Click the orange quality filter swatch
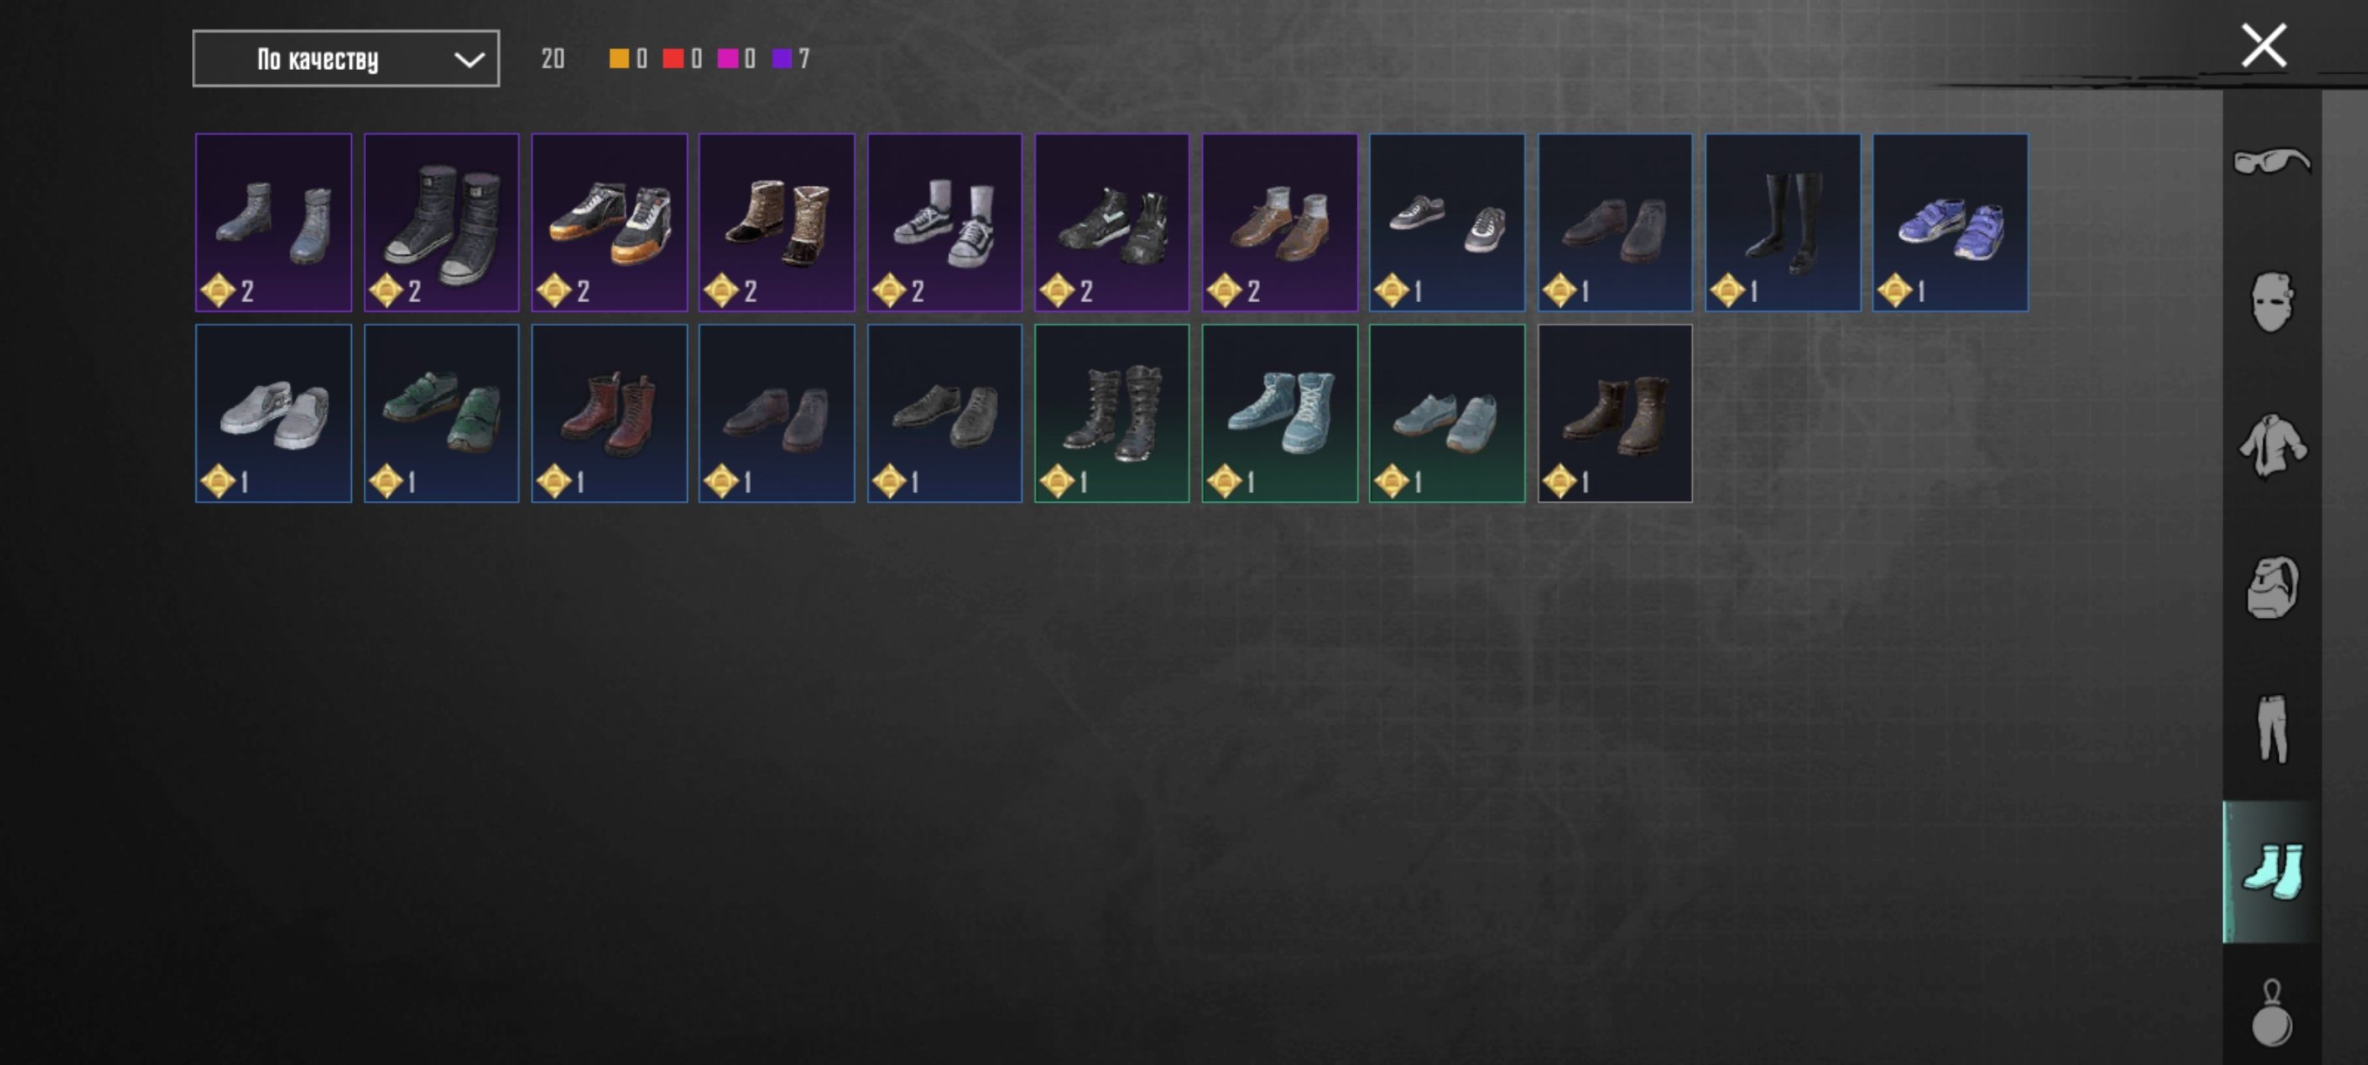 pyautogui.click(x=620, y=58)
